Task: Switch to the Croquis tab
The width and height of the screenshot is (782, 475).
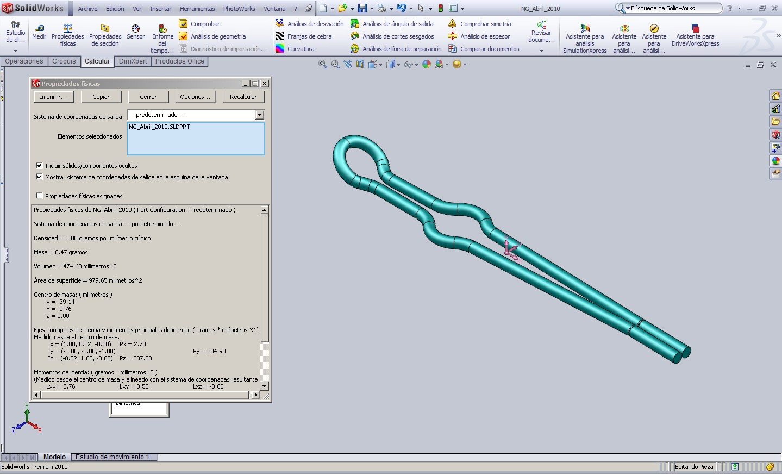Action: pos(64,61)
